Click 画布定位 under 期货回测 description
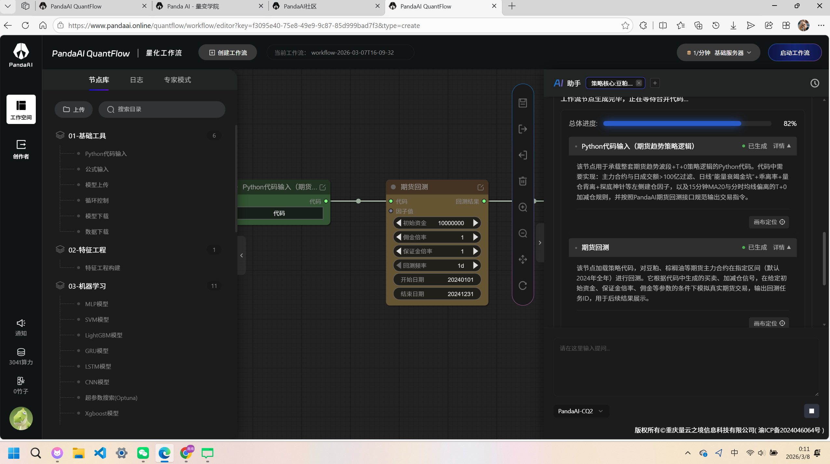 point(769,323)
